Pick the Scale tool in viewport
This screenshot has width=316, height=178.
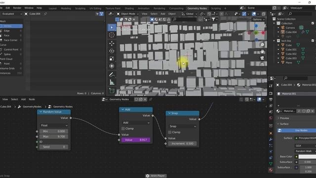point(112,58)
